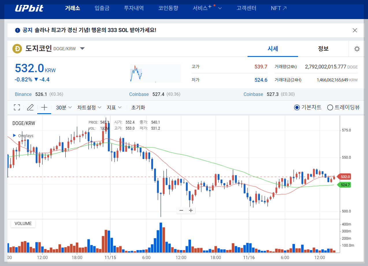The image size is (368, 266).
Task: Open the DOGE/KRW coin selector dropdown
Action: [x=82, y=49]
